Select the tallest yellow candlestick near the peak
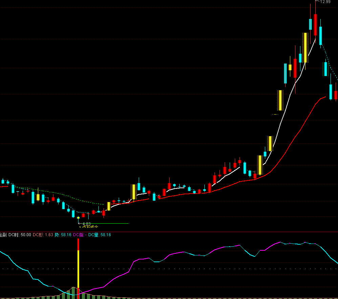Viewport: 338px width, 299px height. tap(305, 47)
